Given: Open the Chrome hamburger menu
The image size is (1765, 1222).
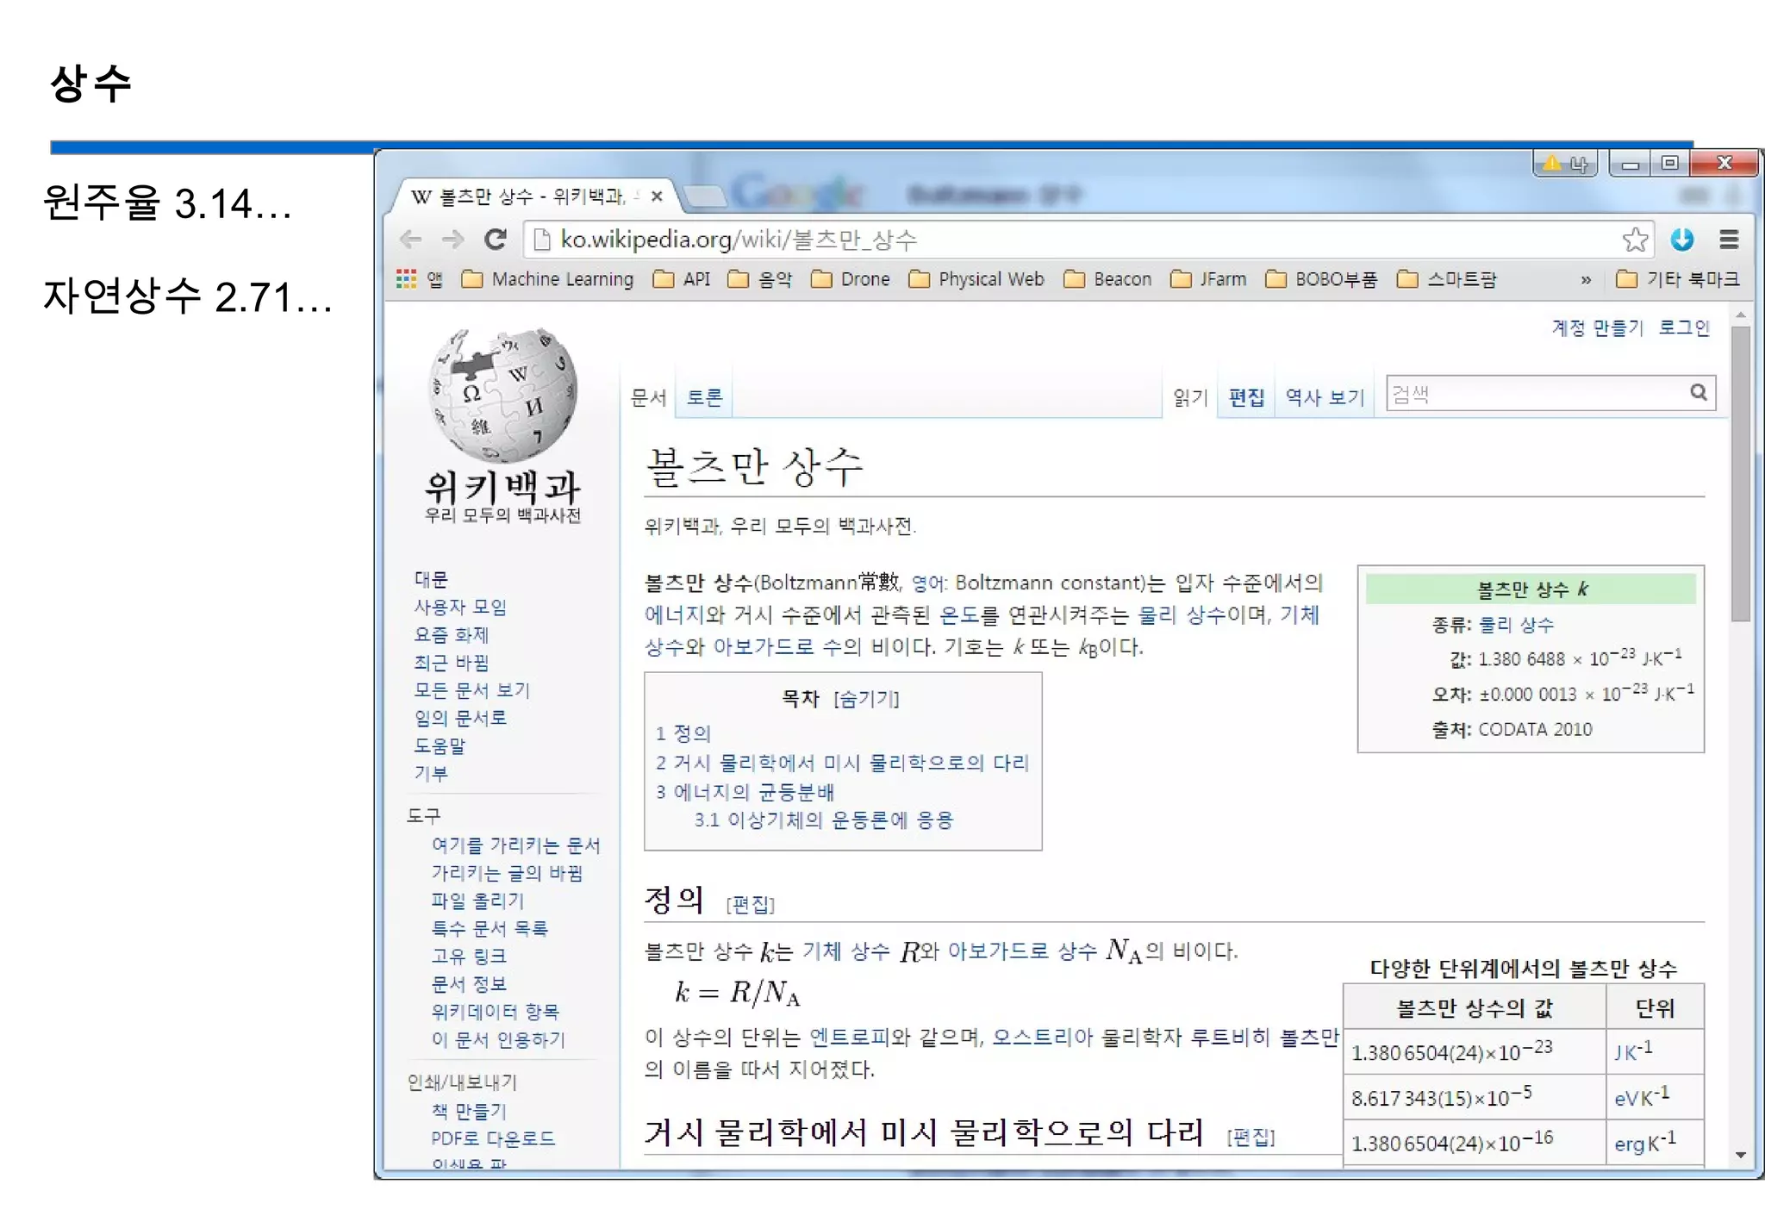Looking at the screenshot, I should pos(1729,240).
